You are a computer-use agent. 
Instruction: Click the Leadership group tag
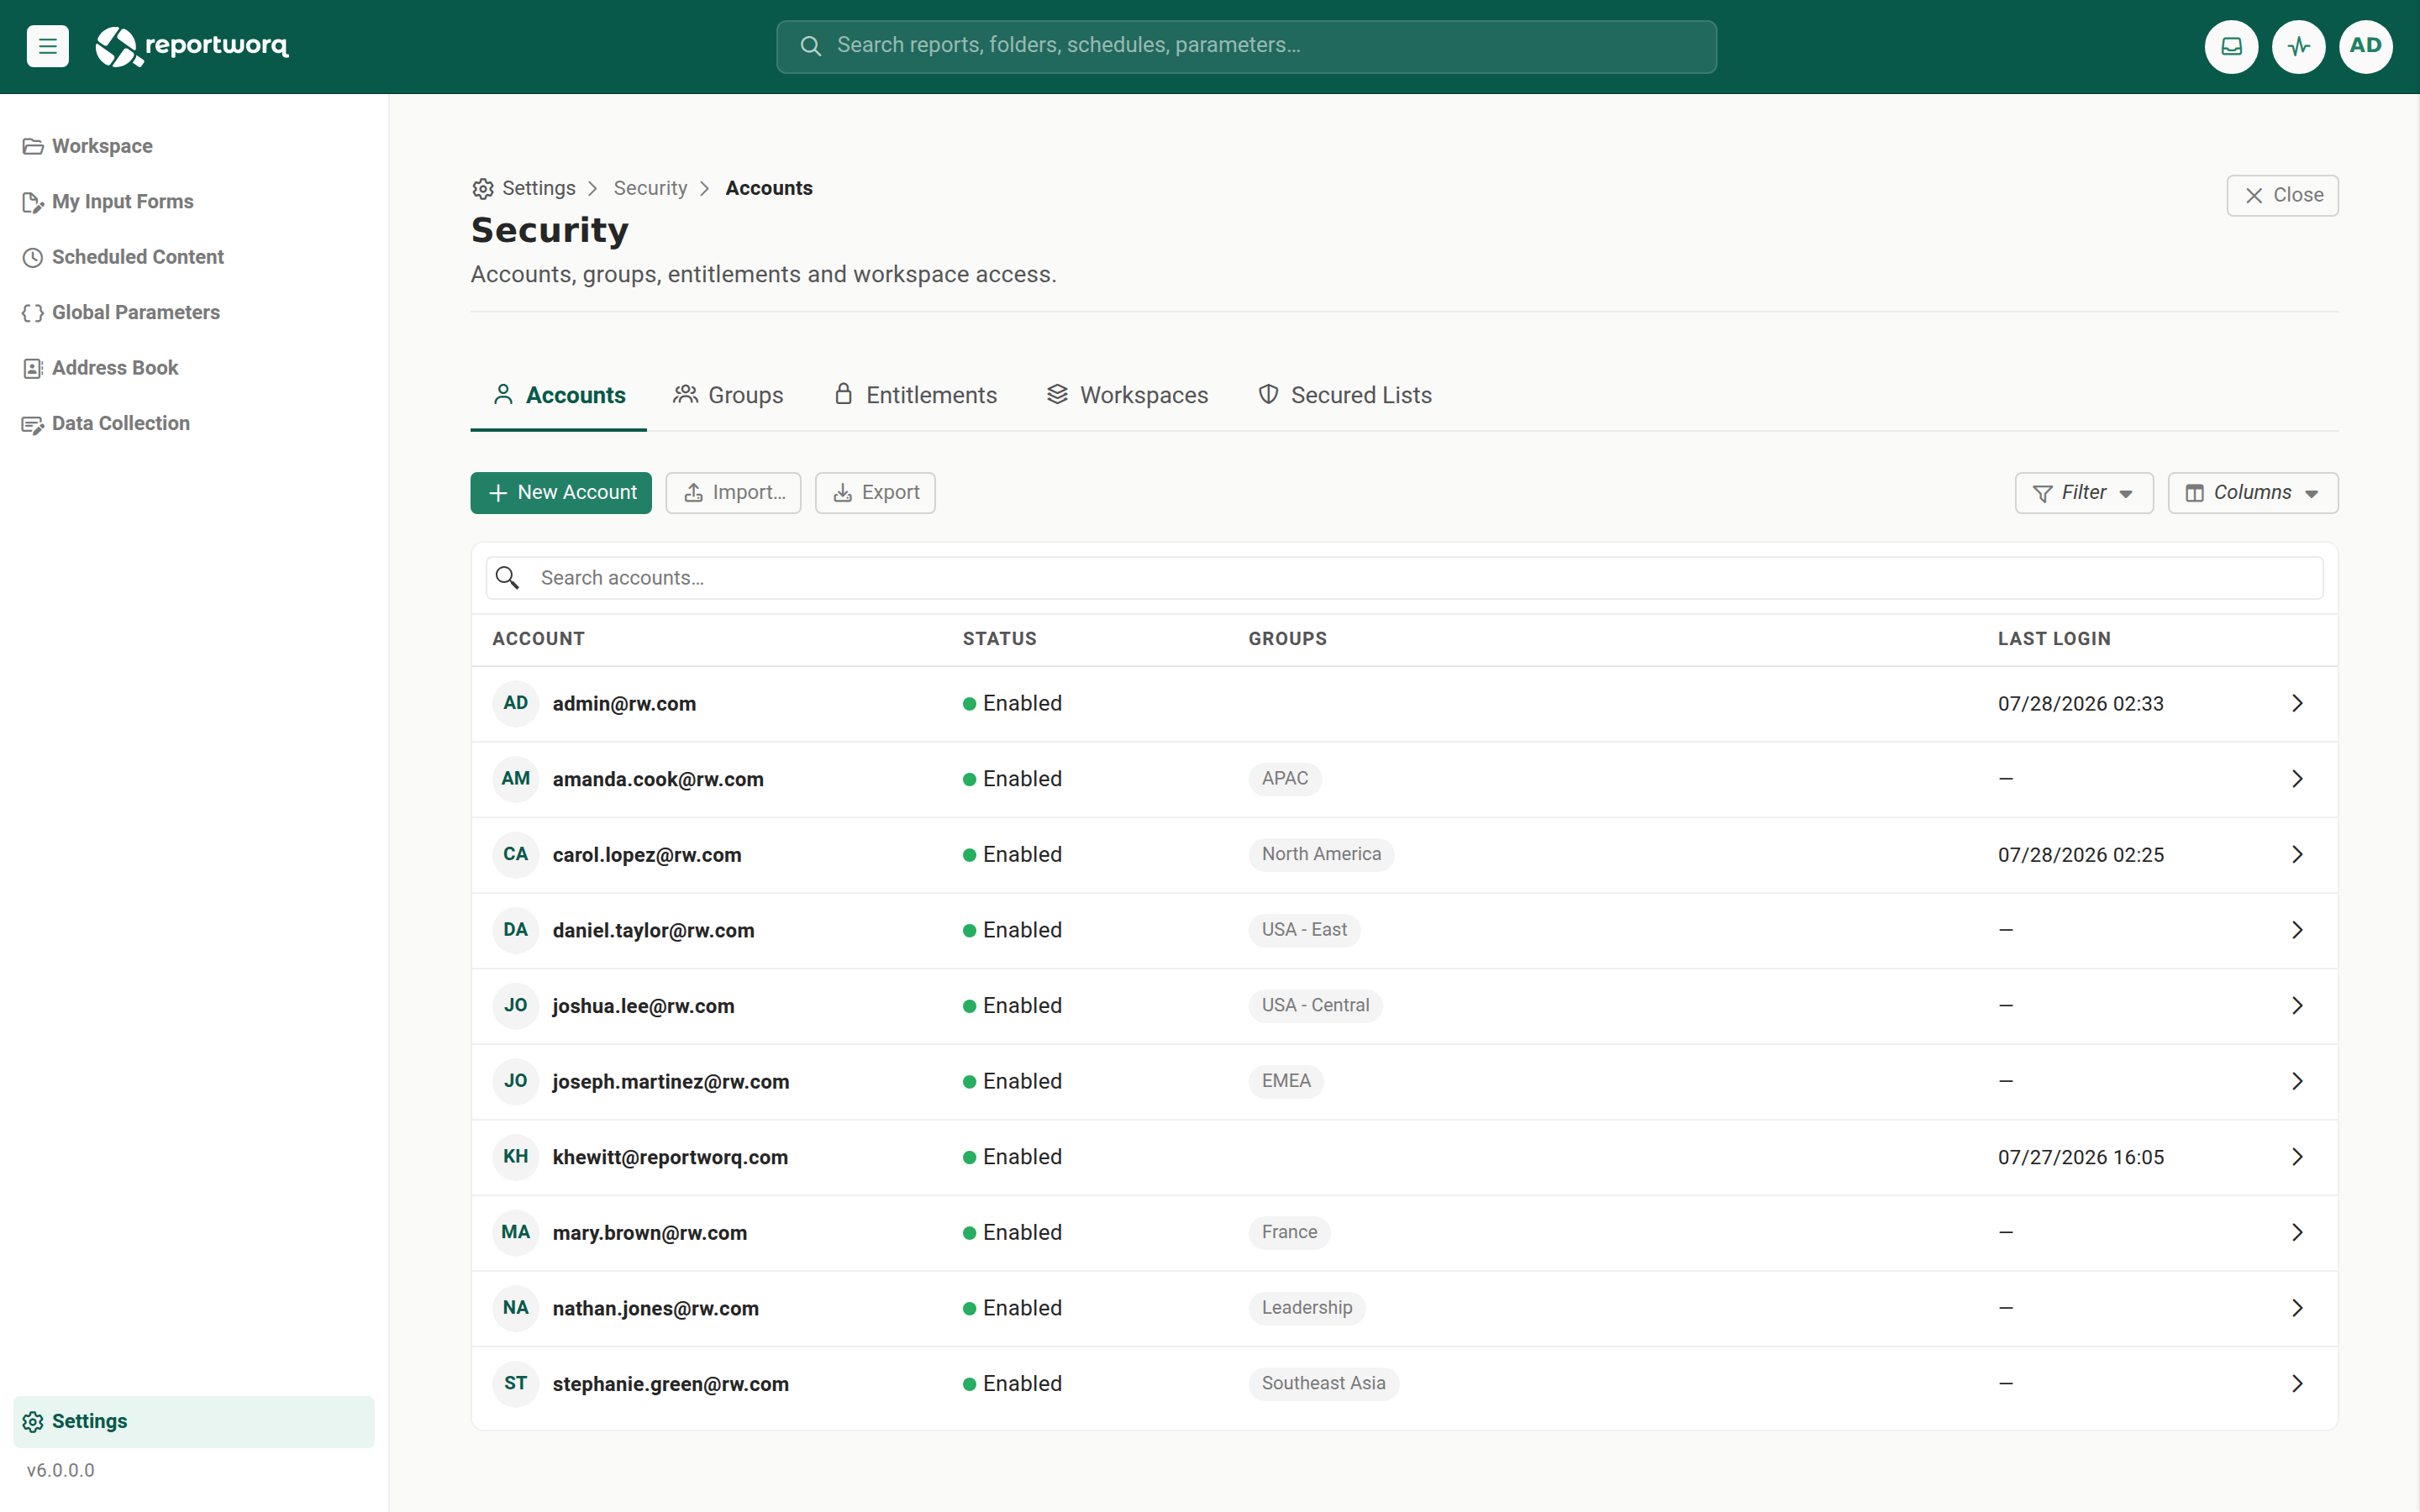click(x=1306, y=1308)
